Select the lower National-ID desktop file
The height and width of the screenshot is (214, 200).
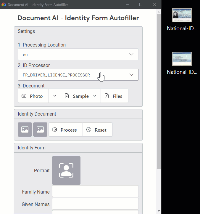coord(182,63)
